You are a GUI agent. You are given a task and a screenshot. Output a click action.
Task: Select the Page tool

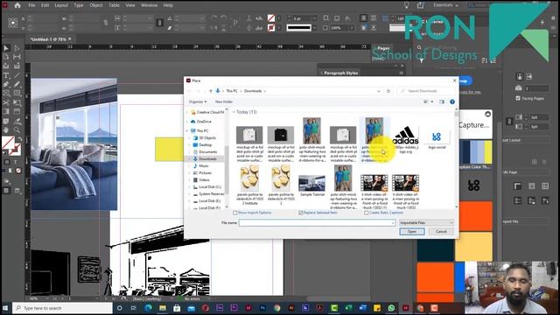[6, 57]
